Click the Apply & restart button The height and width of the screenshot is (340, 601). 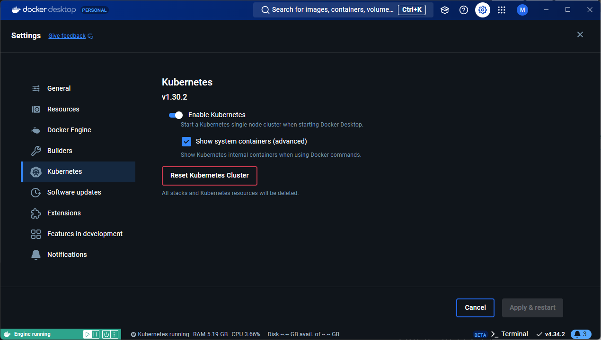click(x=532, y=307)
